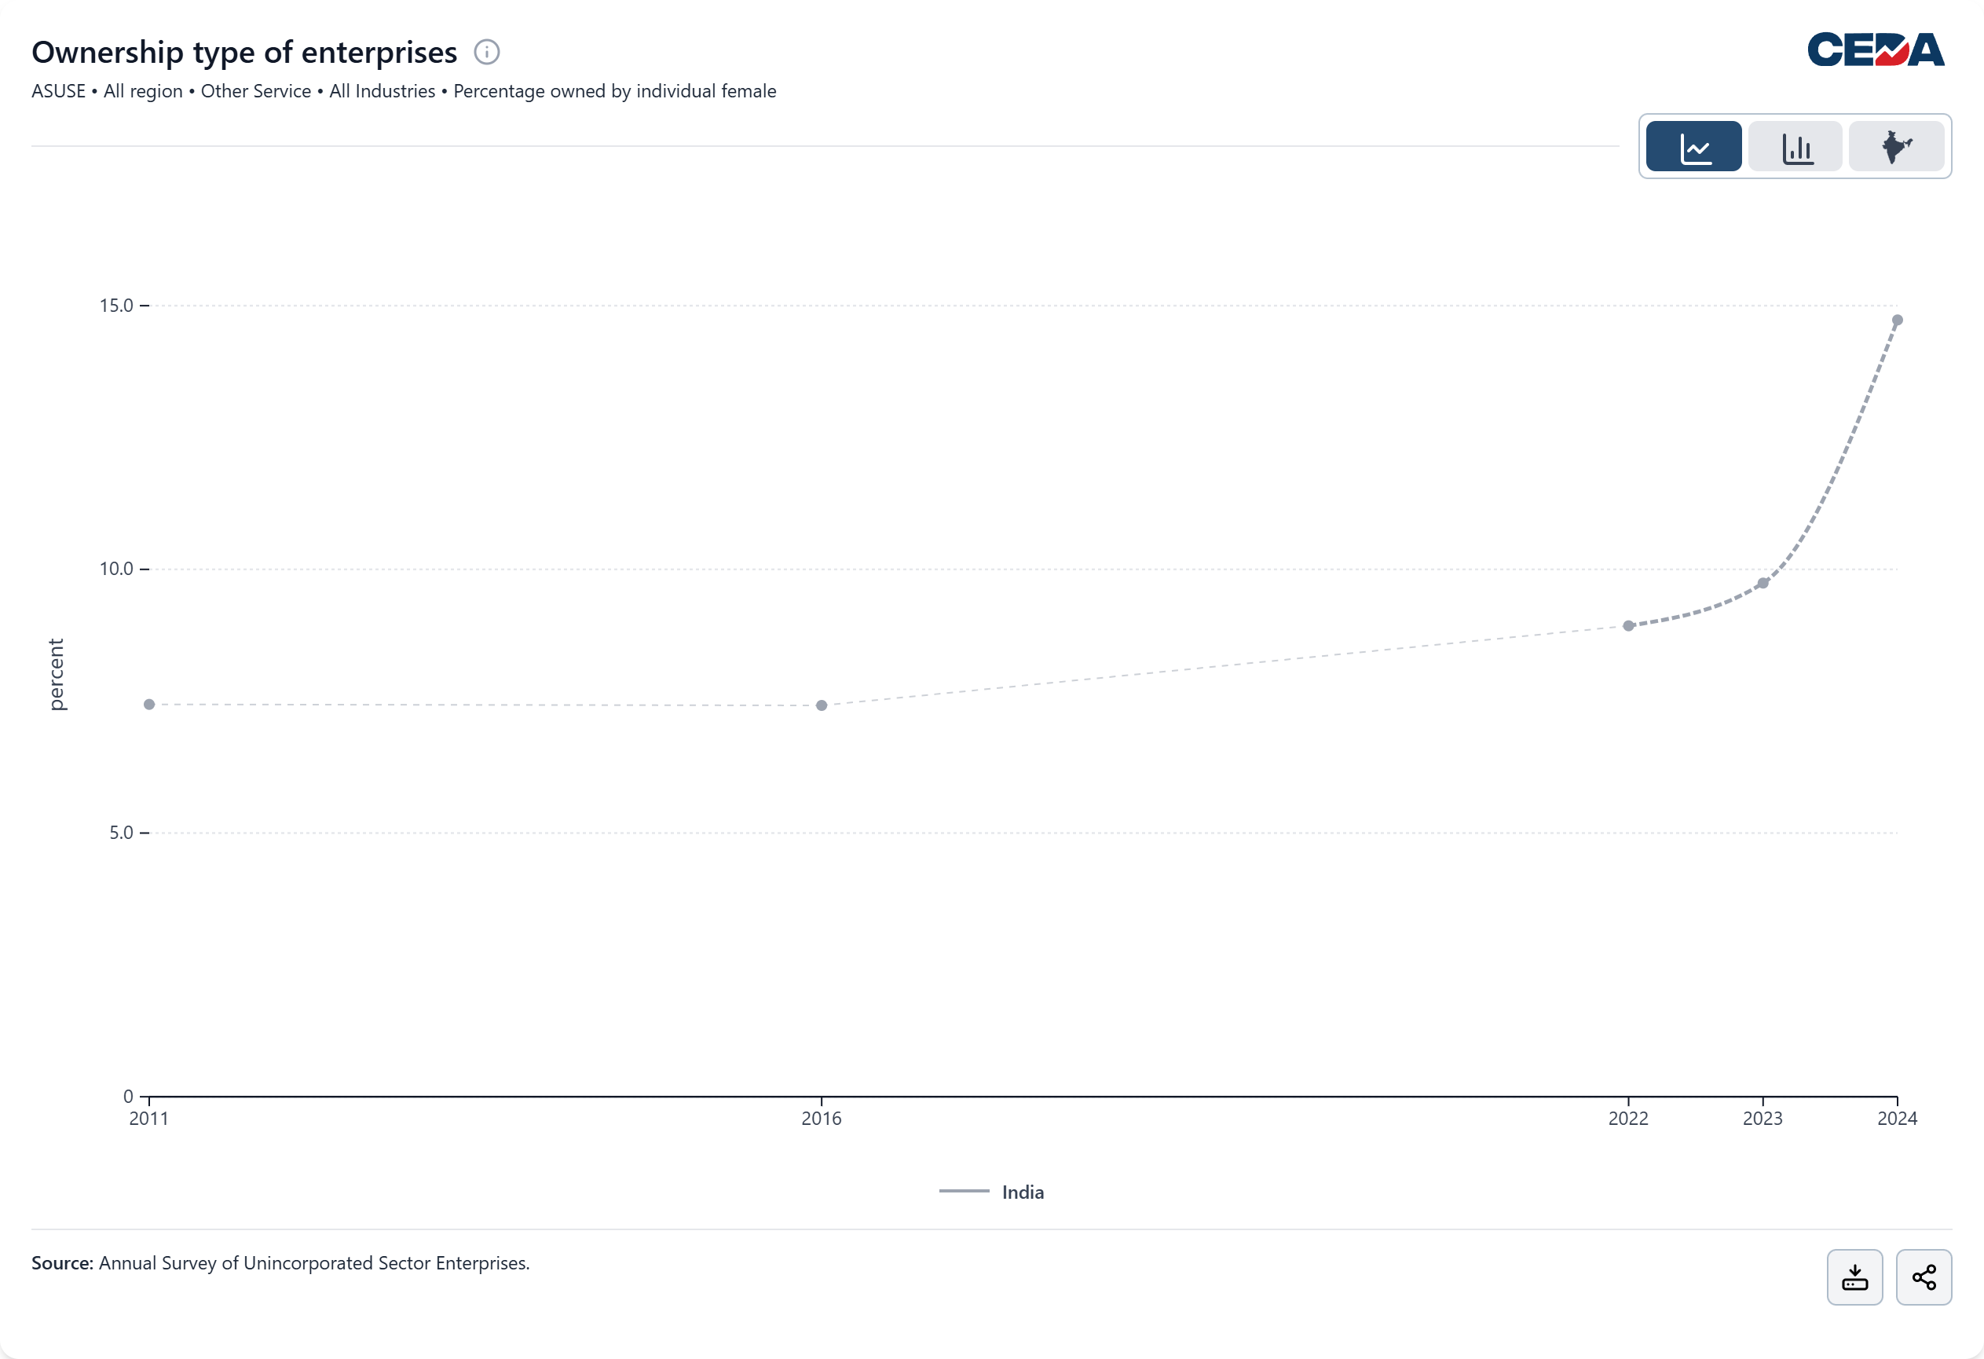The image size is (1984, 1359).
Task: Click the 2023 data point
Action: click(1763, 583)
